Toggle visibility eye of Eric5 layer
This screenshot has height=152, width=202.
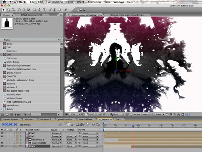pos(2,146)
